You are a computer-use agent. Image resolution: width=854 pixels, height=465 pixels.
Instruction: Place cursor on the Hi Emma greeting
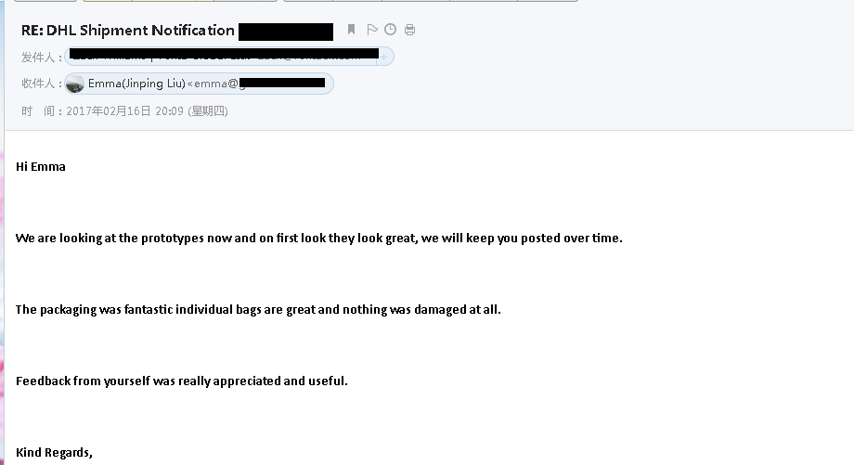pos(40,167)
